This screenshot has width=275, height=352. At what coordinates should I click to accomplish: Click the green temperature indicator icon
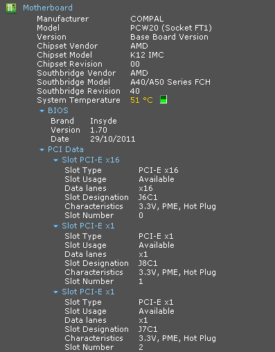click(x=163, y=100)
